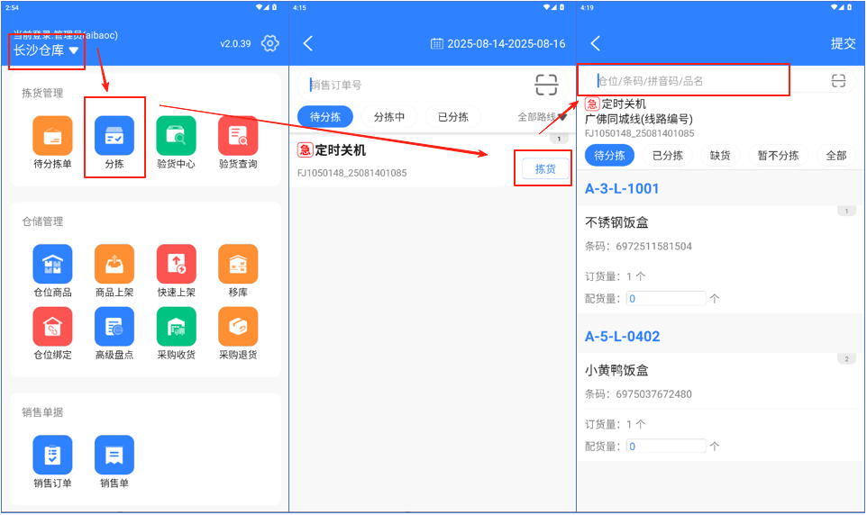Tap 提交 to submit picking
The height and width of the screenshot is (515, 867).
click(x=843, y=43)
